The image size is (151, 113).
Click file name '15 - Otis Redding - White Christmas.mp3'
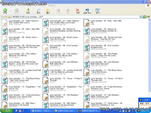click(x=105, y=96)
